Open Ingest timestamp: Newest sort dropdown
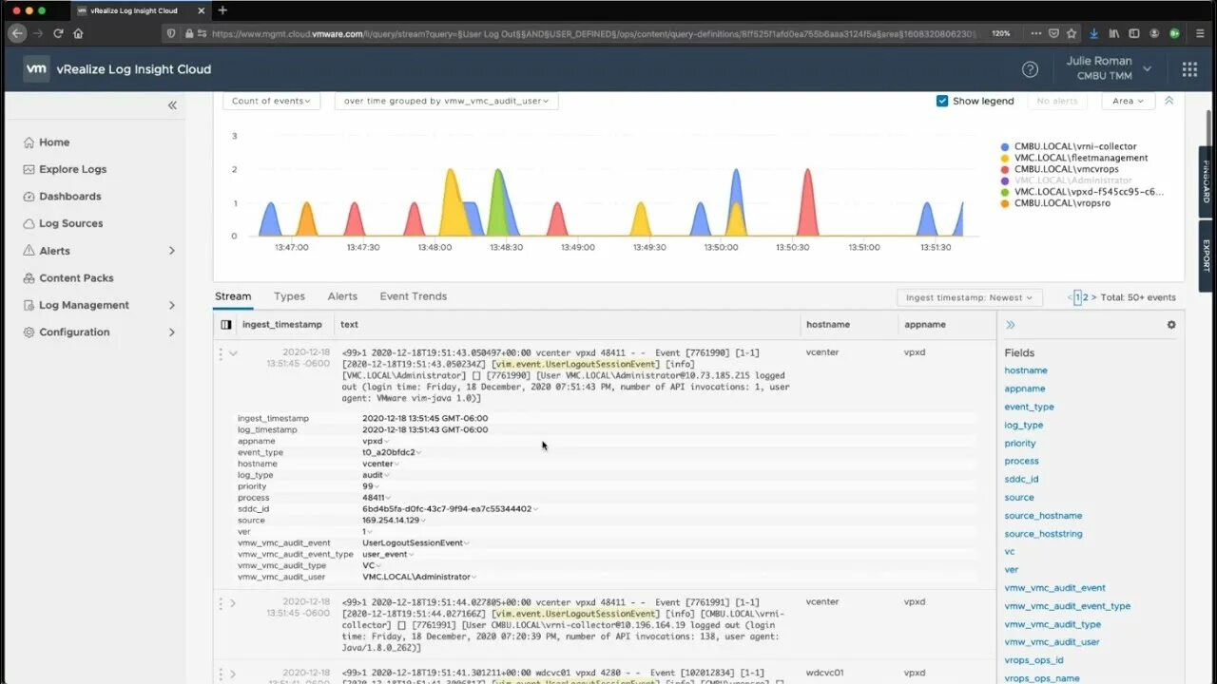 click(970, 297)
